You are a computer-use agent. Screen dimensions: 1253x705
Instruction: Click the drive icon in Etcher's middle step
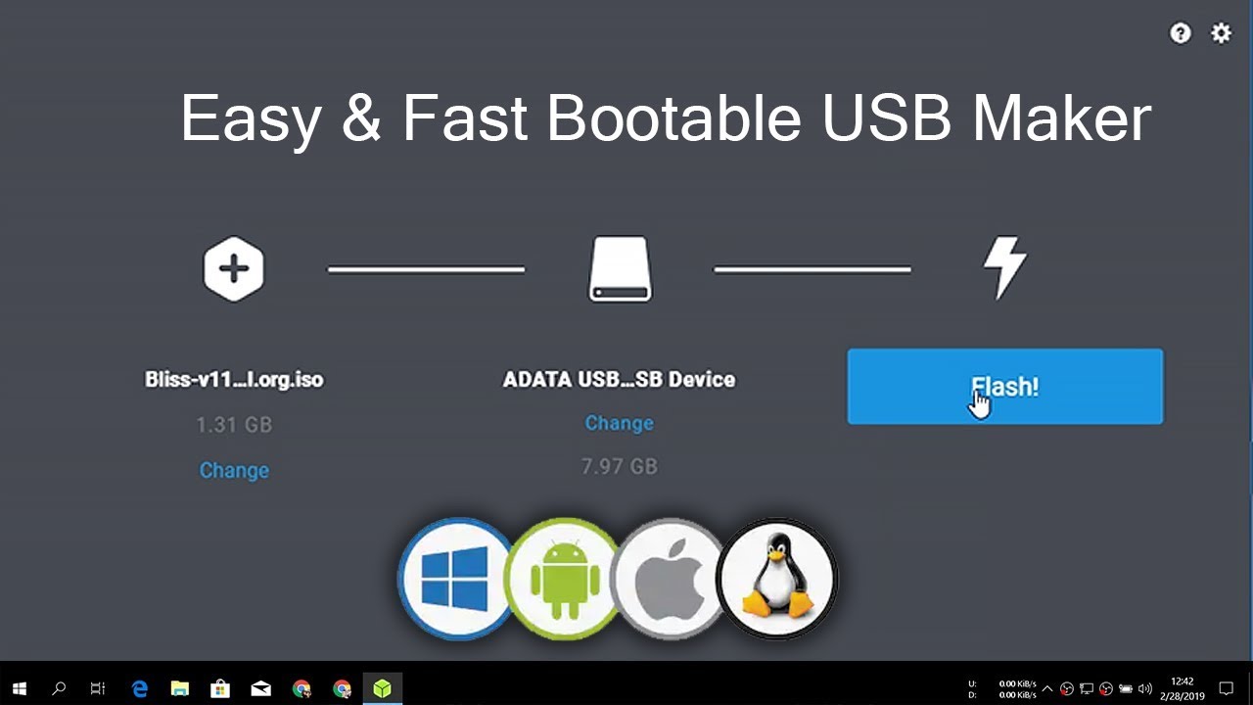point(620,268)
